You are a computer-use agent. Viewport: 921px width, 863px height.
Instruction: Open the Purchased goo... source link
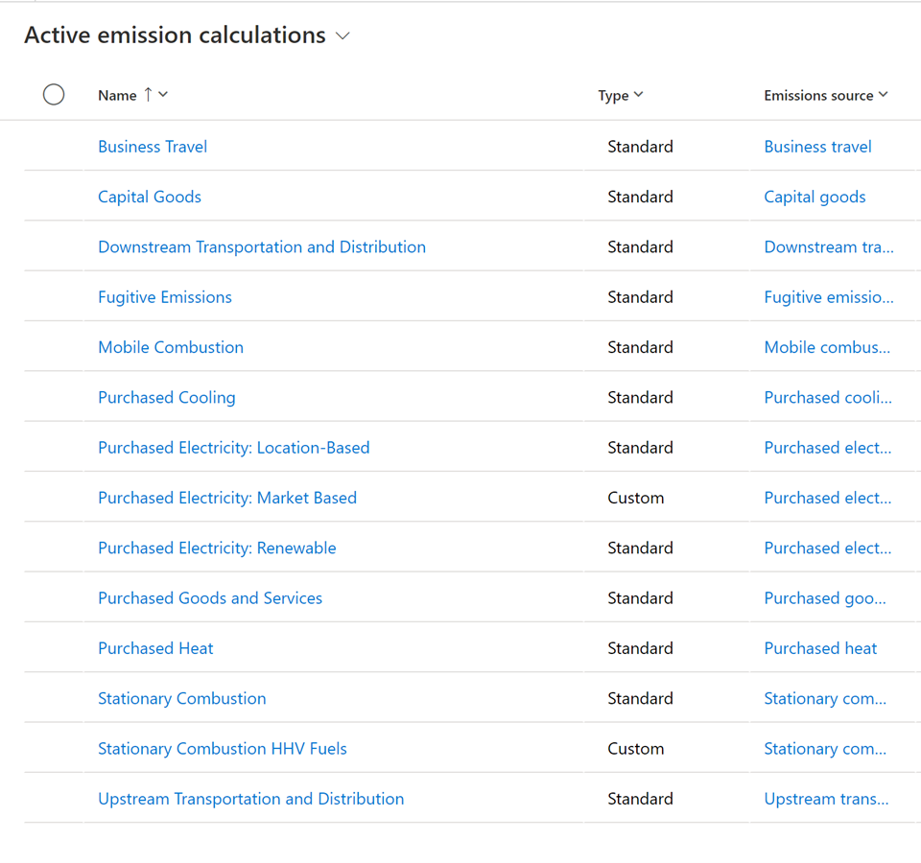(x=825, y=598)
